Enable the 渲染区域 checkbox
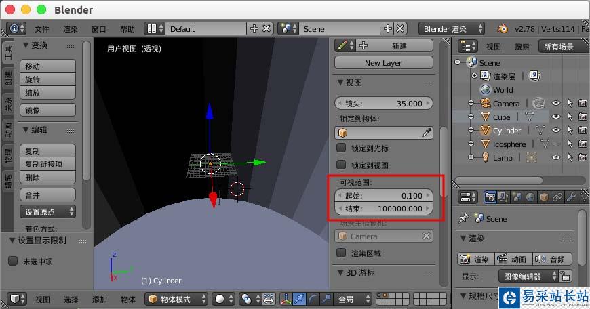 point(341,253)
